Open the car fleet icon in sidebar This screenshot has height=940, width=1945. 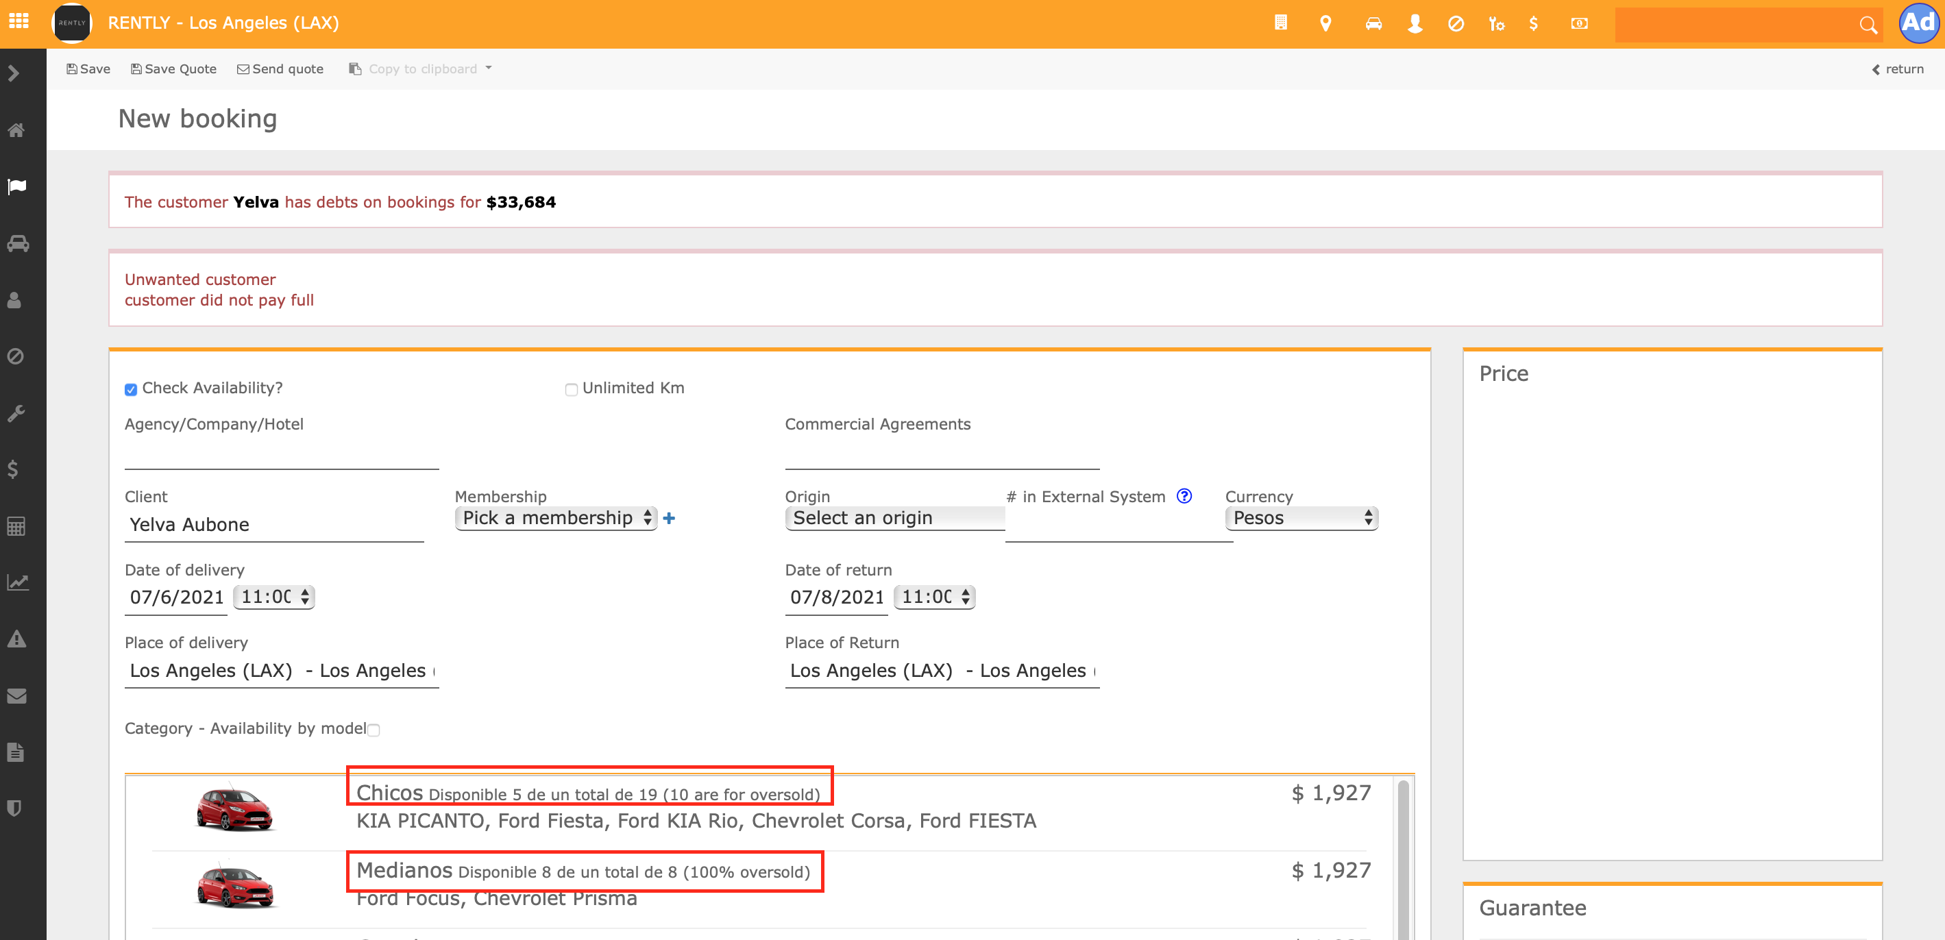17,243
